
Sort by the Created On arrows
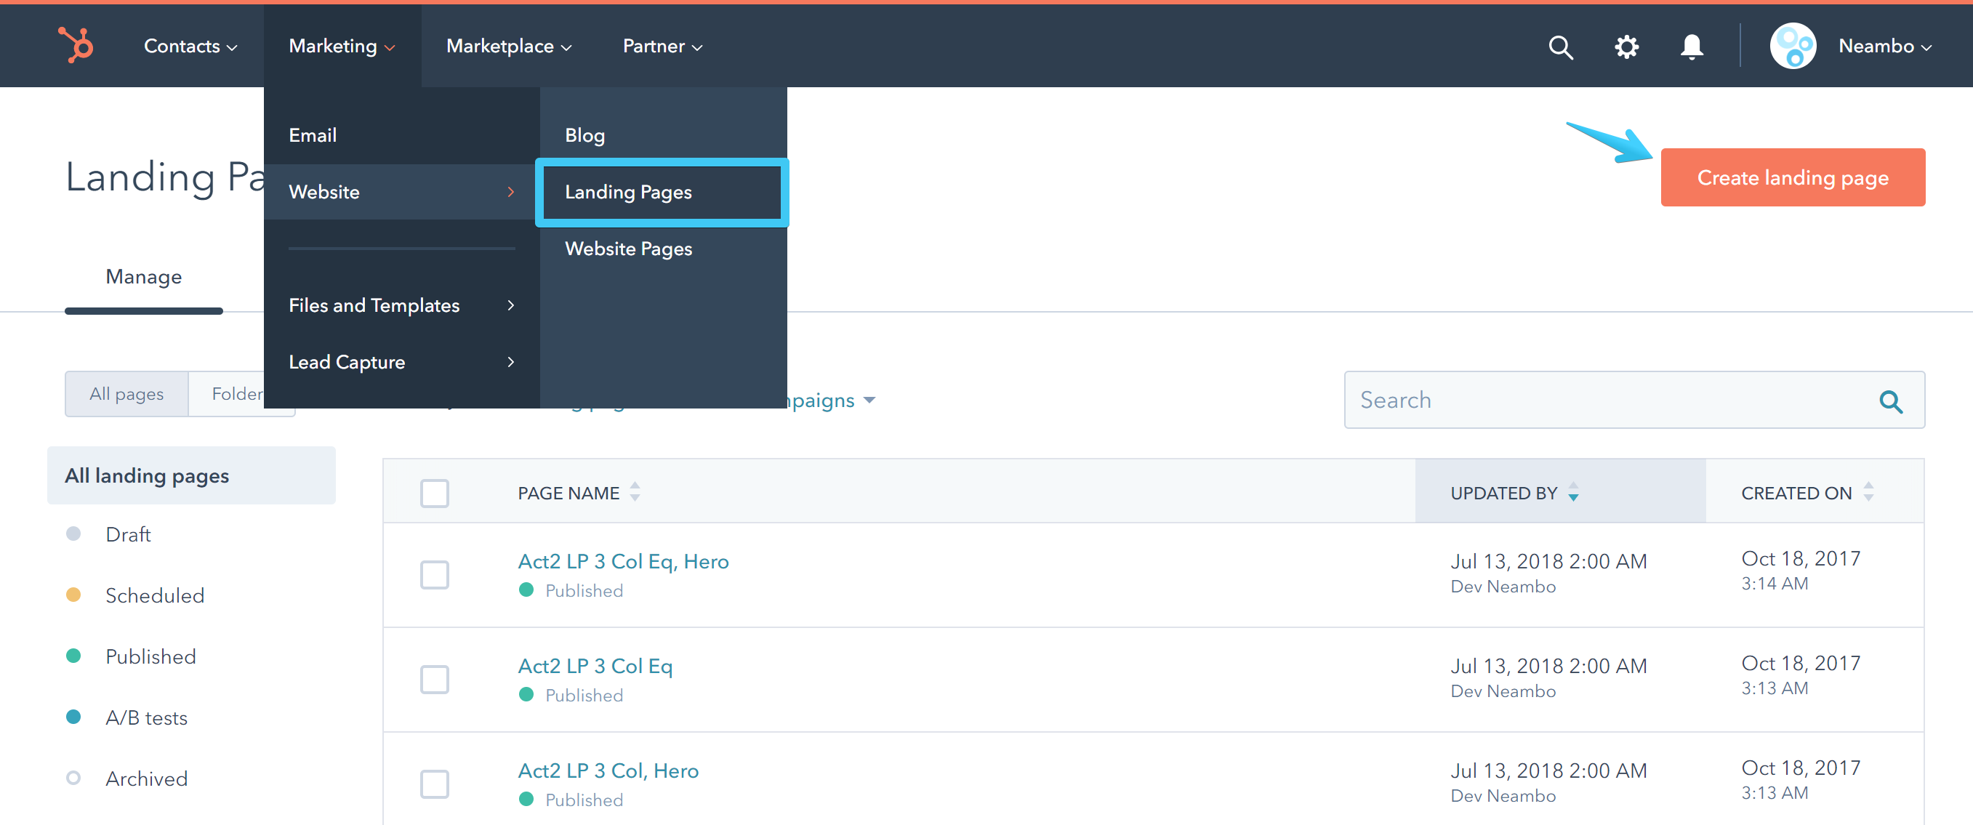1869,492
